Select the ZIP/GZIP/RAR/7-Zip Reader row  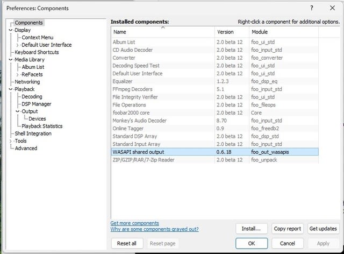[215, 160]
